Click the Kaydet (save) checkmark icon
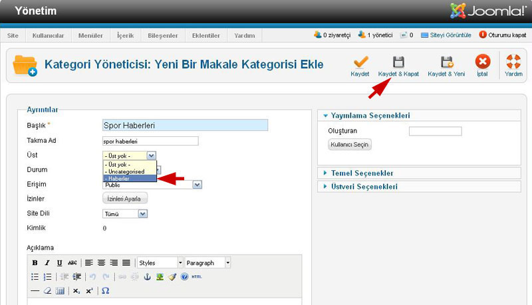This screenshot has height=305, width=532. click(x=360, y=62)
